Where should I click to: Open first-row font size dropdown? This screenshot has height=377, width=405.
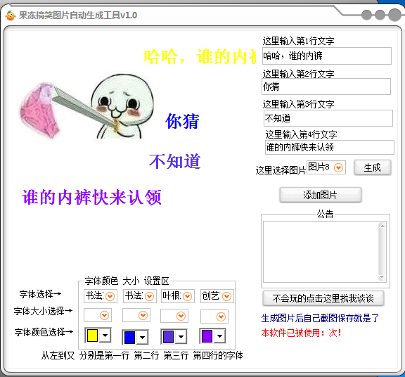pos(98,315)
